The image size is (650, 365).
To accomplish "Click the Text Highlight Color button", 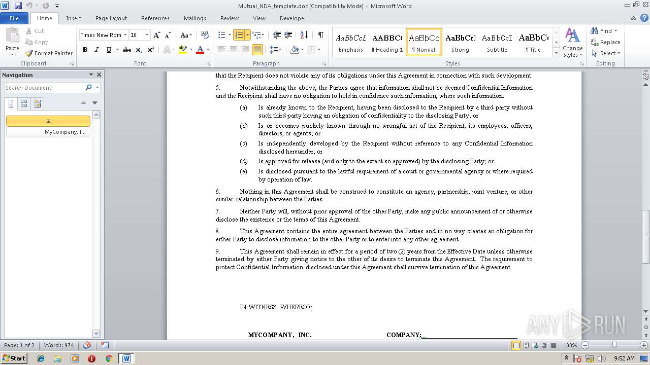I will click(183, 50).
